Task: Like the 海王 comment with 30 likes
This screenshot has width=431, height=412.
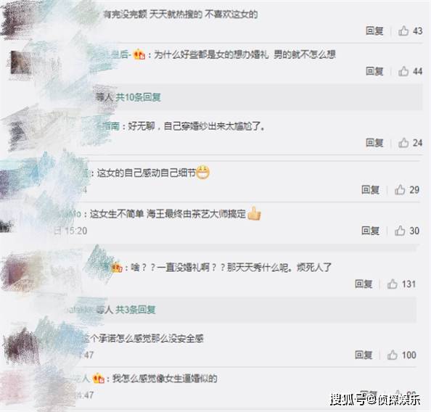Action: tap(400, 231)
